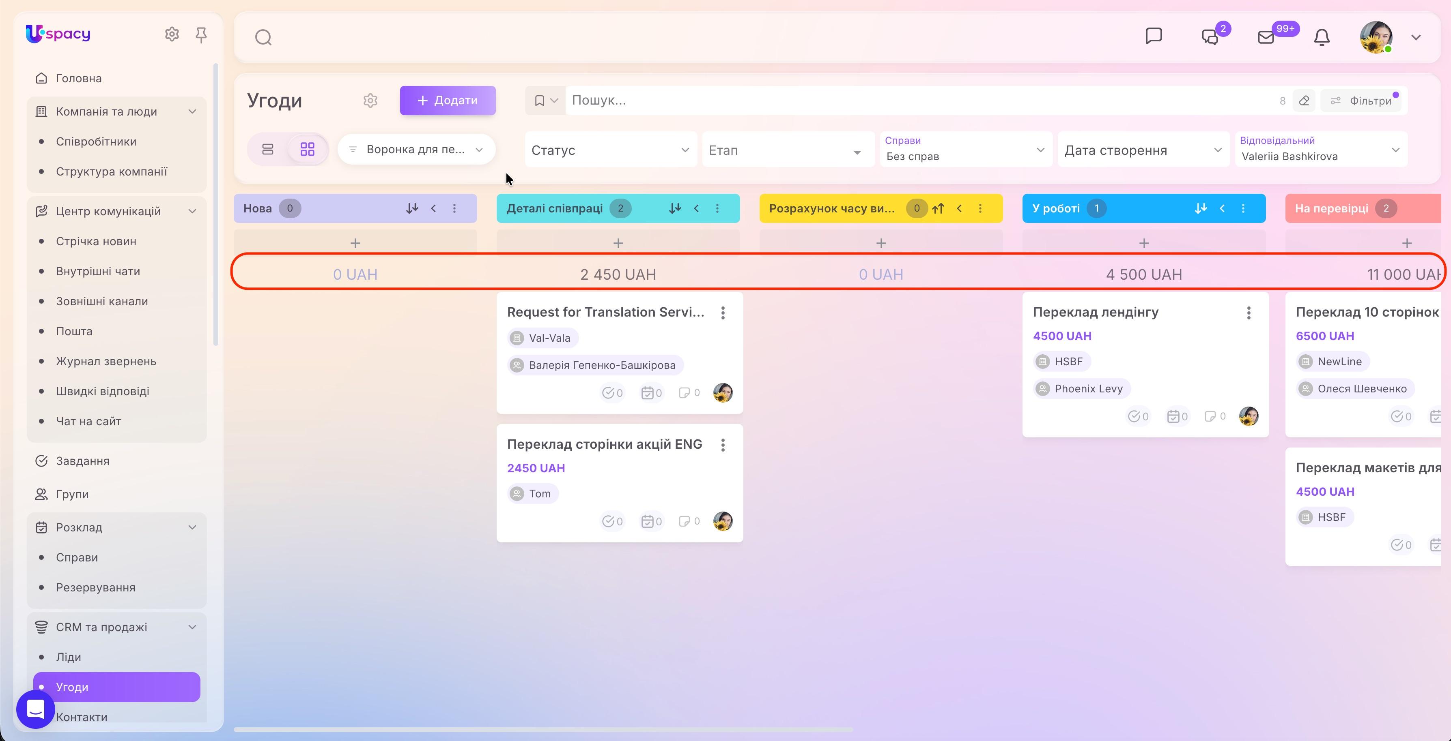Clear filters with eraser icon
This screenshot has width=1451, height=741.
point(1304,101)
